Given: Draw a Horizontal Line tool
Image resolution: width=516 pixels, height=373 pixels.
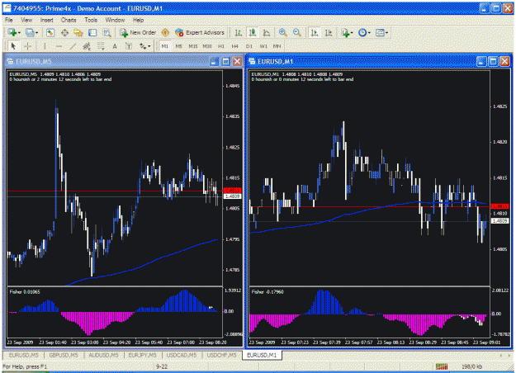Looking at the screenshot, I should point(59,46).
